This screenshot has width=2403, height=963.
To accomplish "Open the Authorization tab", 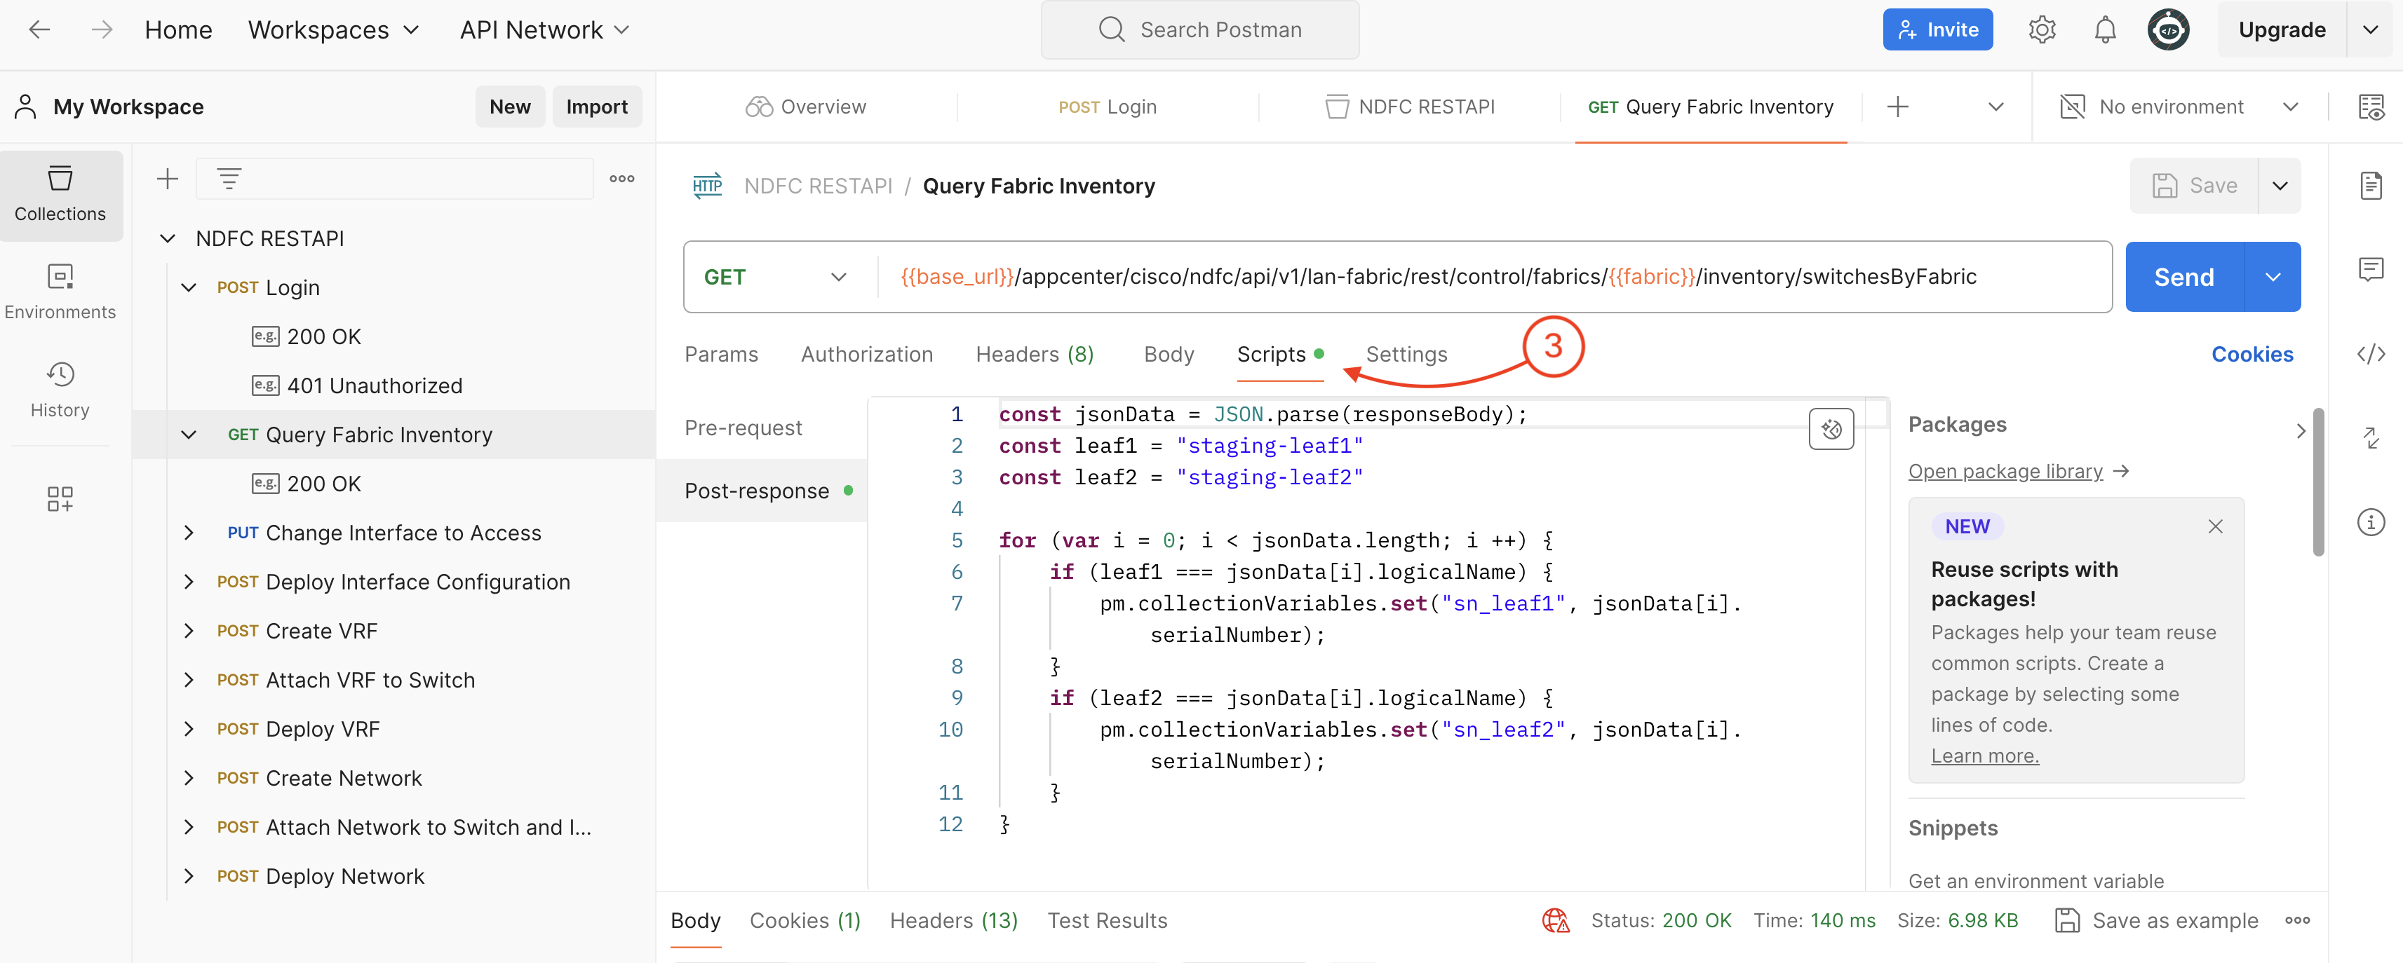I will click(867, 354).
